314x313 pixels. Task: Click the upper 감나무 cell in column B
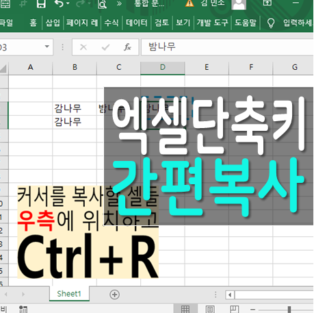coord(75,108)
